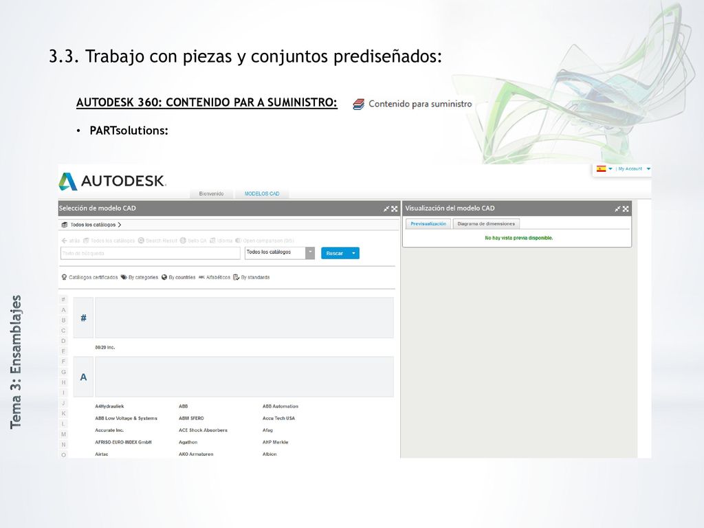Screen dimensions: 704x528
Task: Click the large # section header
Action: (x=83, y=318)
